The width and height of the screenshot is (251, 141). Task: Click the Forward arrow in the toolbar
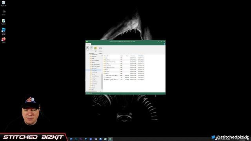92,48
